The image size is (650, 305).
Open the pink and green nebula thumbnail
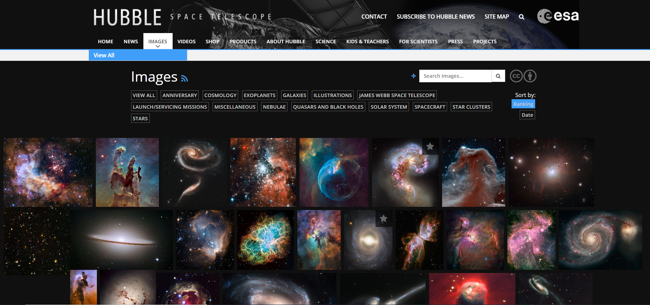tap(531, 240)
